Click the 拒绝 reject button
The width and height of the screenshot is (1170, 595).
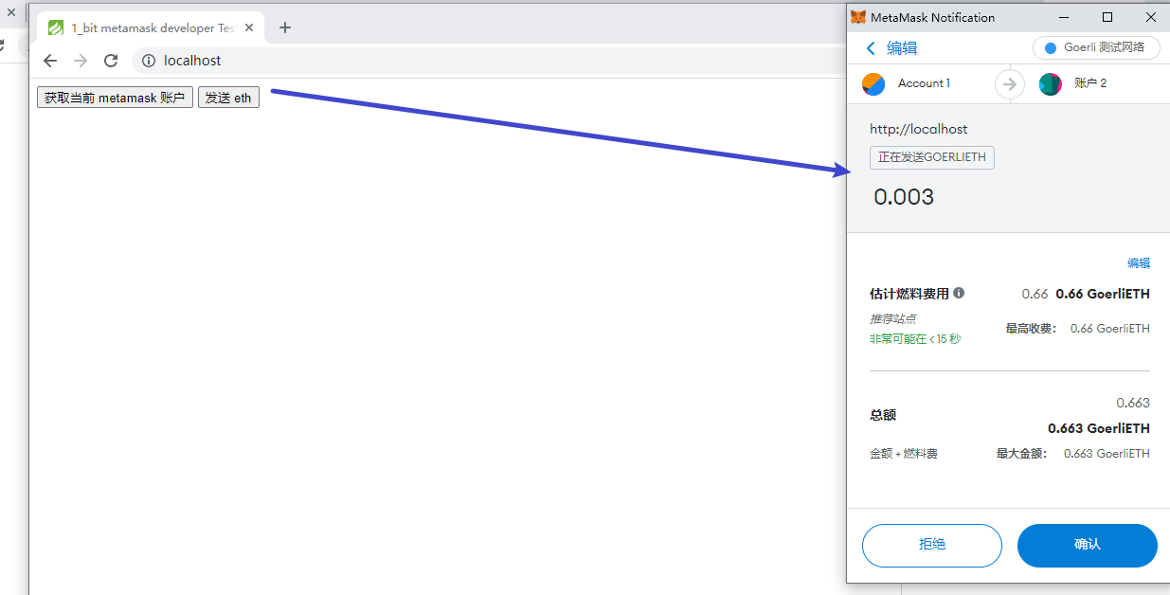pyautogui.click(x=932, y=545)
